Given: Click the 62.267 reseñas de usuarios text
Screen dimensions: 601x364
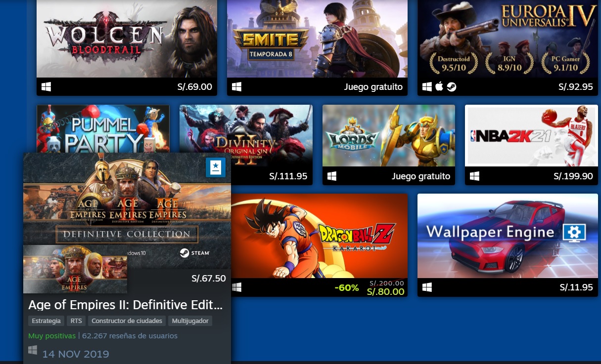Looking at the screenshot, I should coord(130,336).
